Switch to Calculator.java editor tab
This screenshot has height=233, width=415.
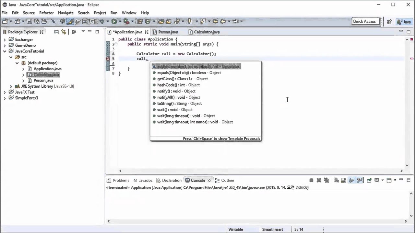pos(207,32)
